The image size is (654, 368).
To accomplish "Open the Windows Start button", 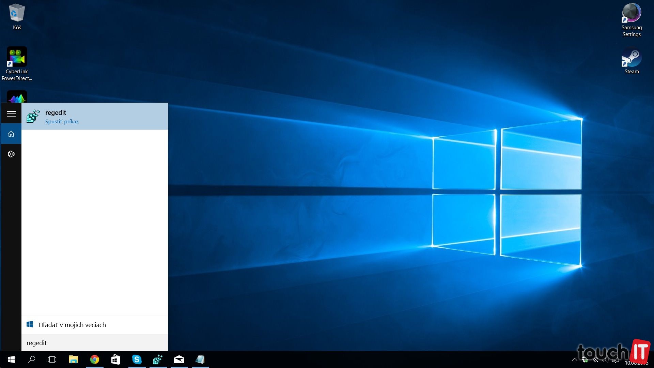I will click(x=11, y=359).
